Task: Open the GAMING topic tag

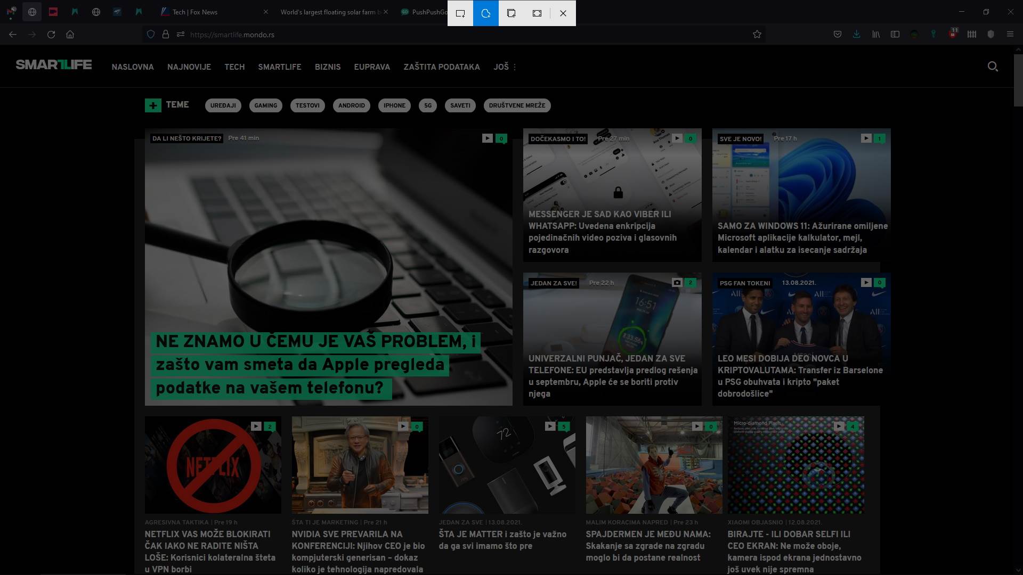Action: click(265, 105)
